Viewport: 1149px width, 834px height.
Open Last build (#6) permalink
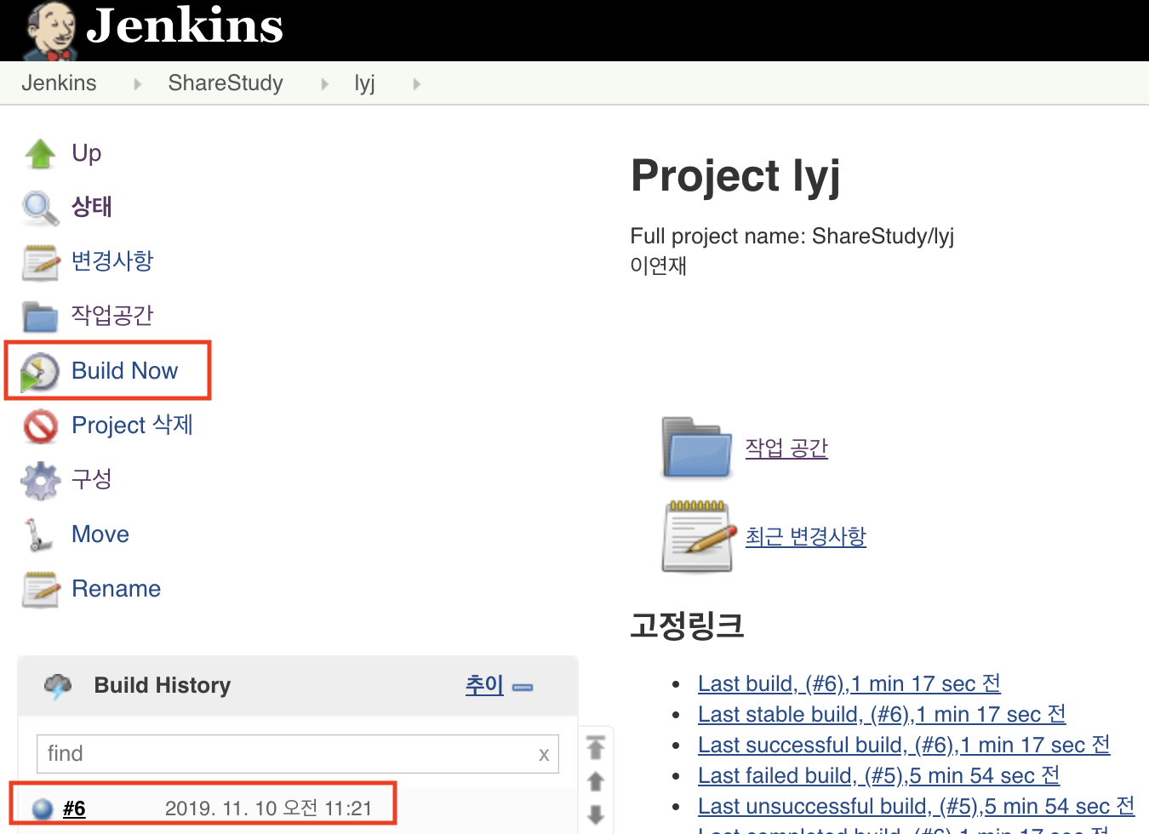849,683
